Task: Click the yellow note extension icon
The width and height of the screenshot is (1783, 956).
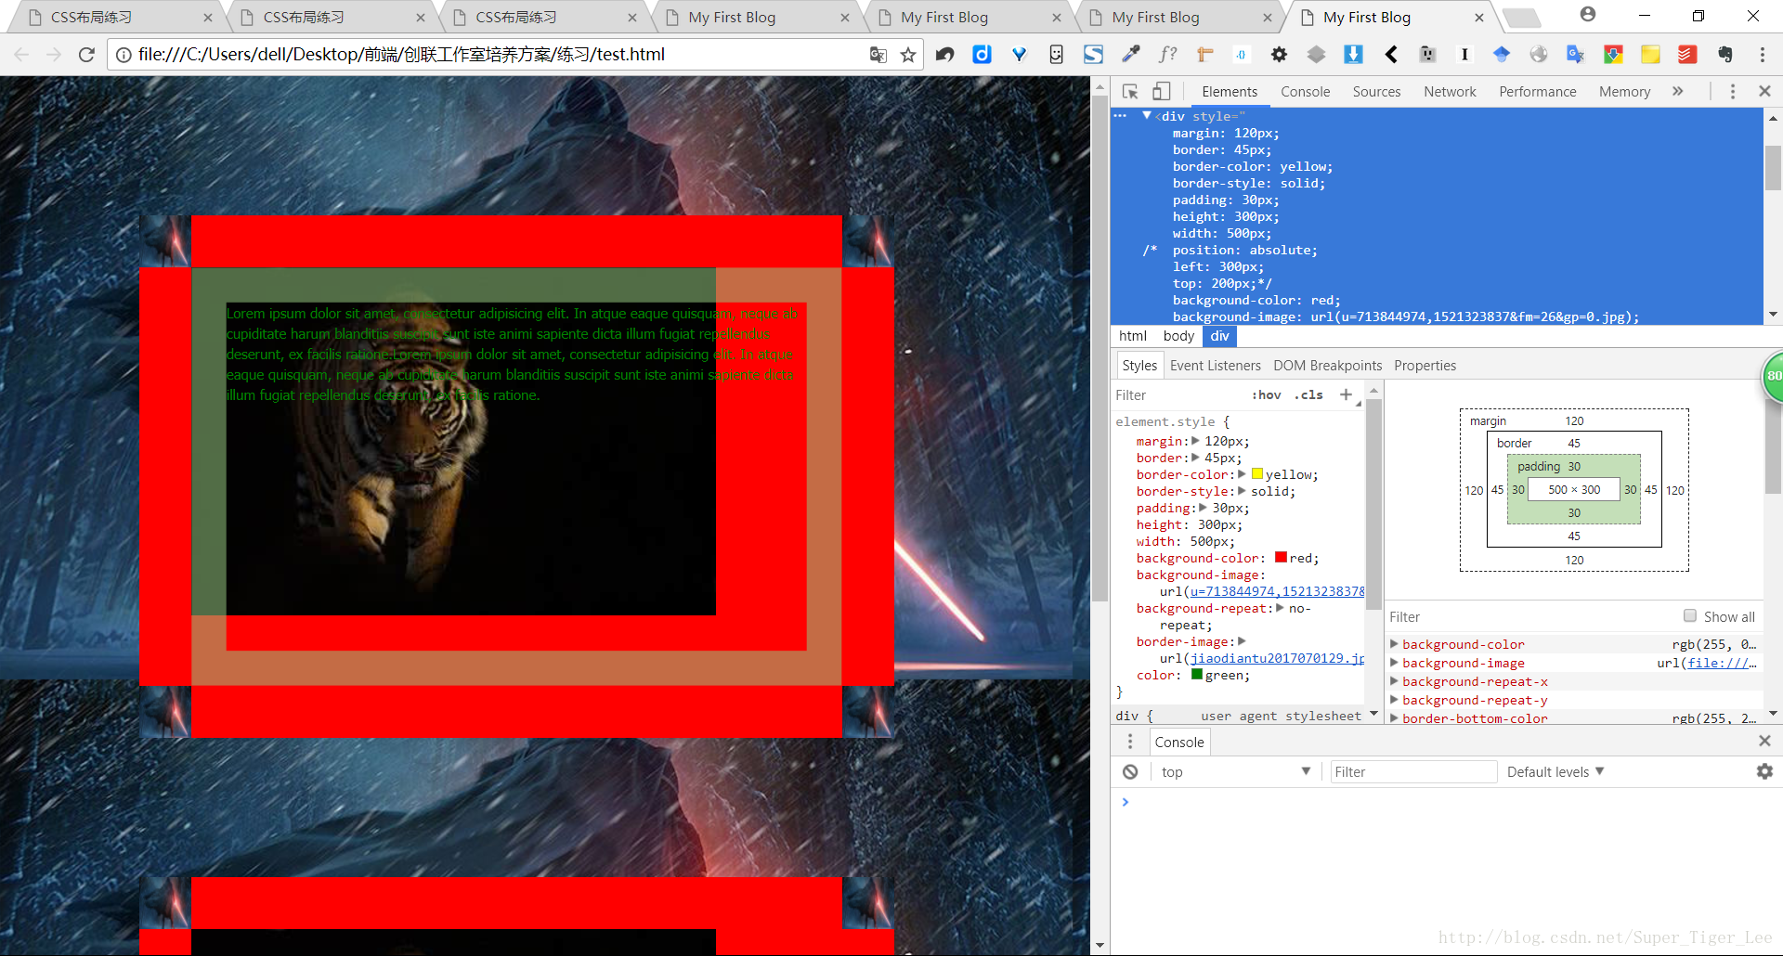Action: pyautogui.click(x=1650, y=55)
